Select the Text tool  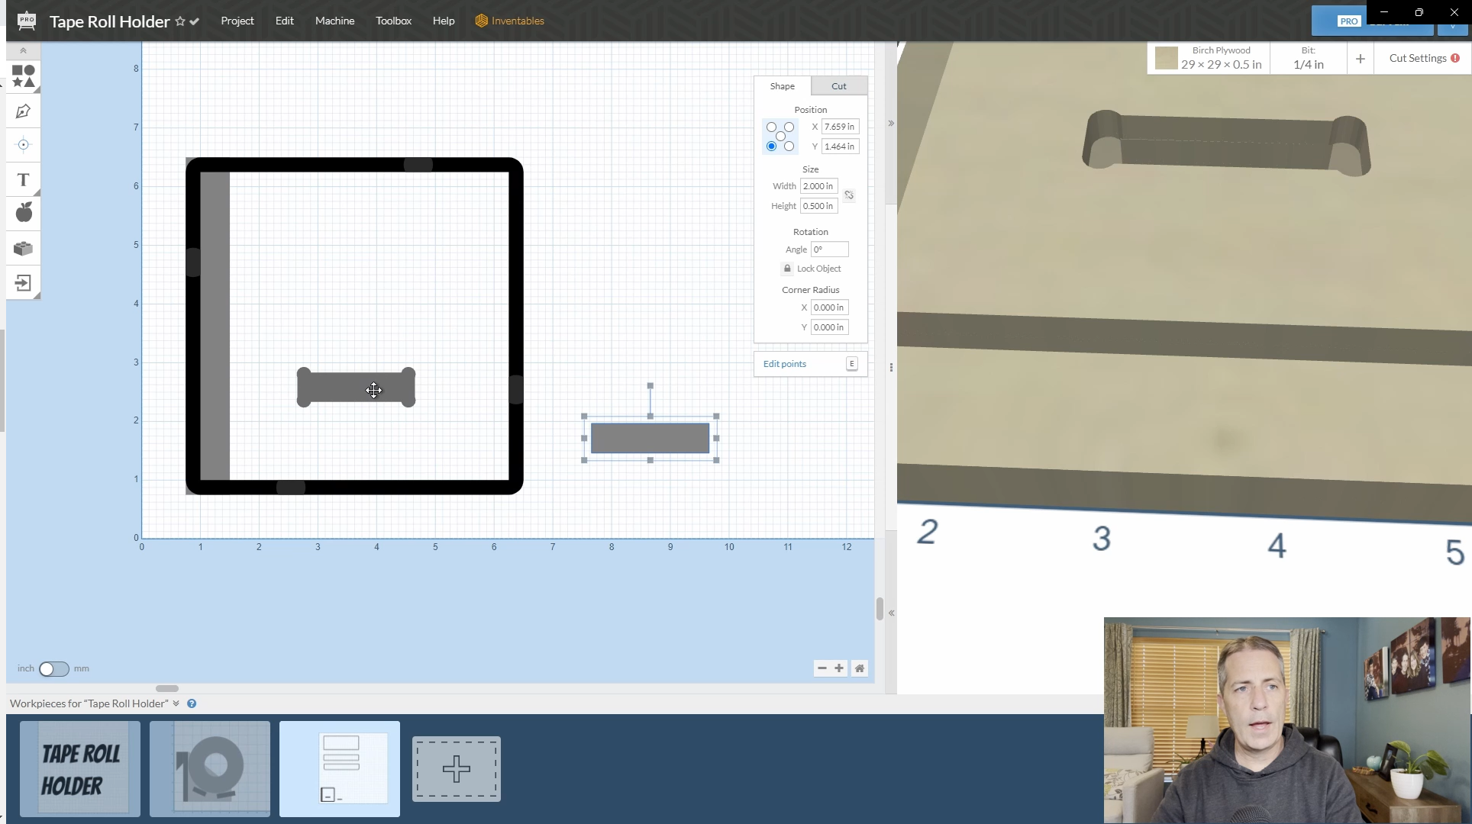[x=23, y=180]
